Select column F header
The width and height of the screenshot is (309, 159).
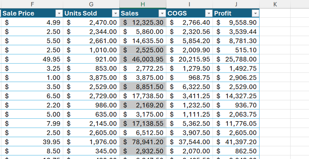(x=32, y=4)
